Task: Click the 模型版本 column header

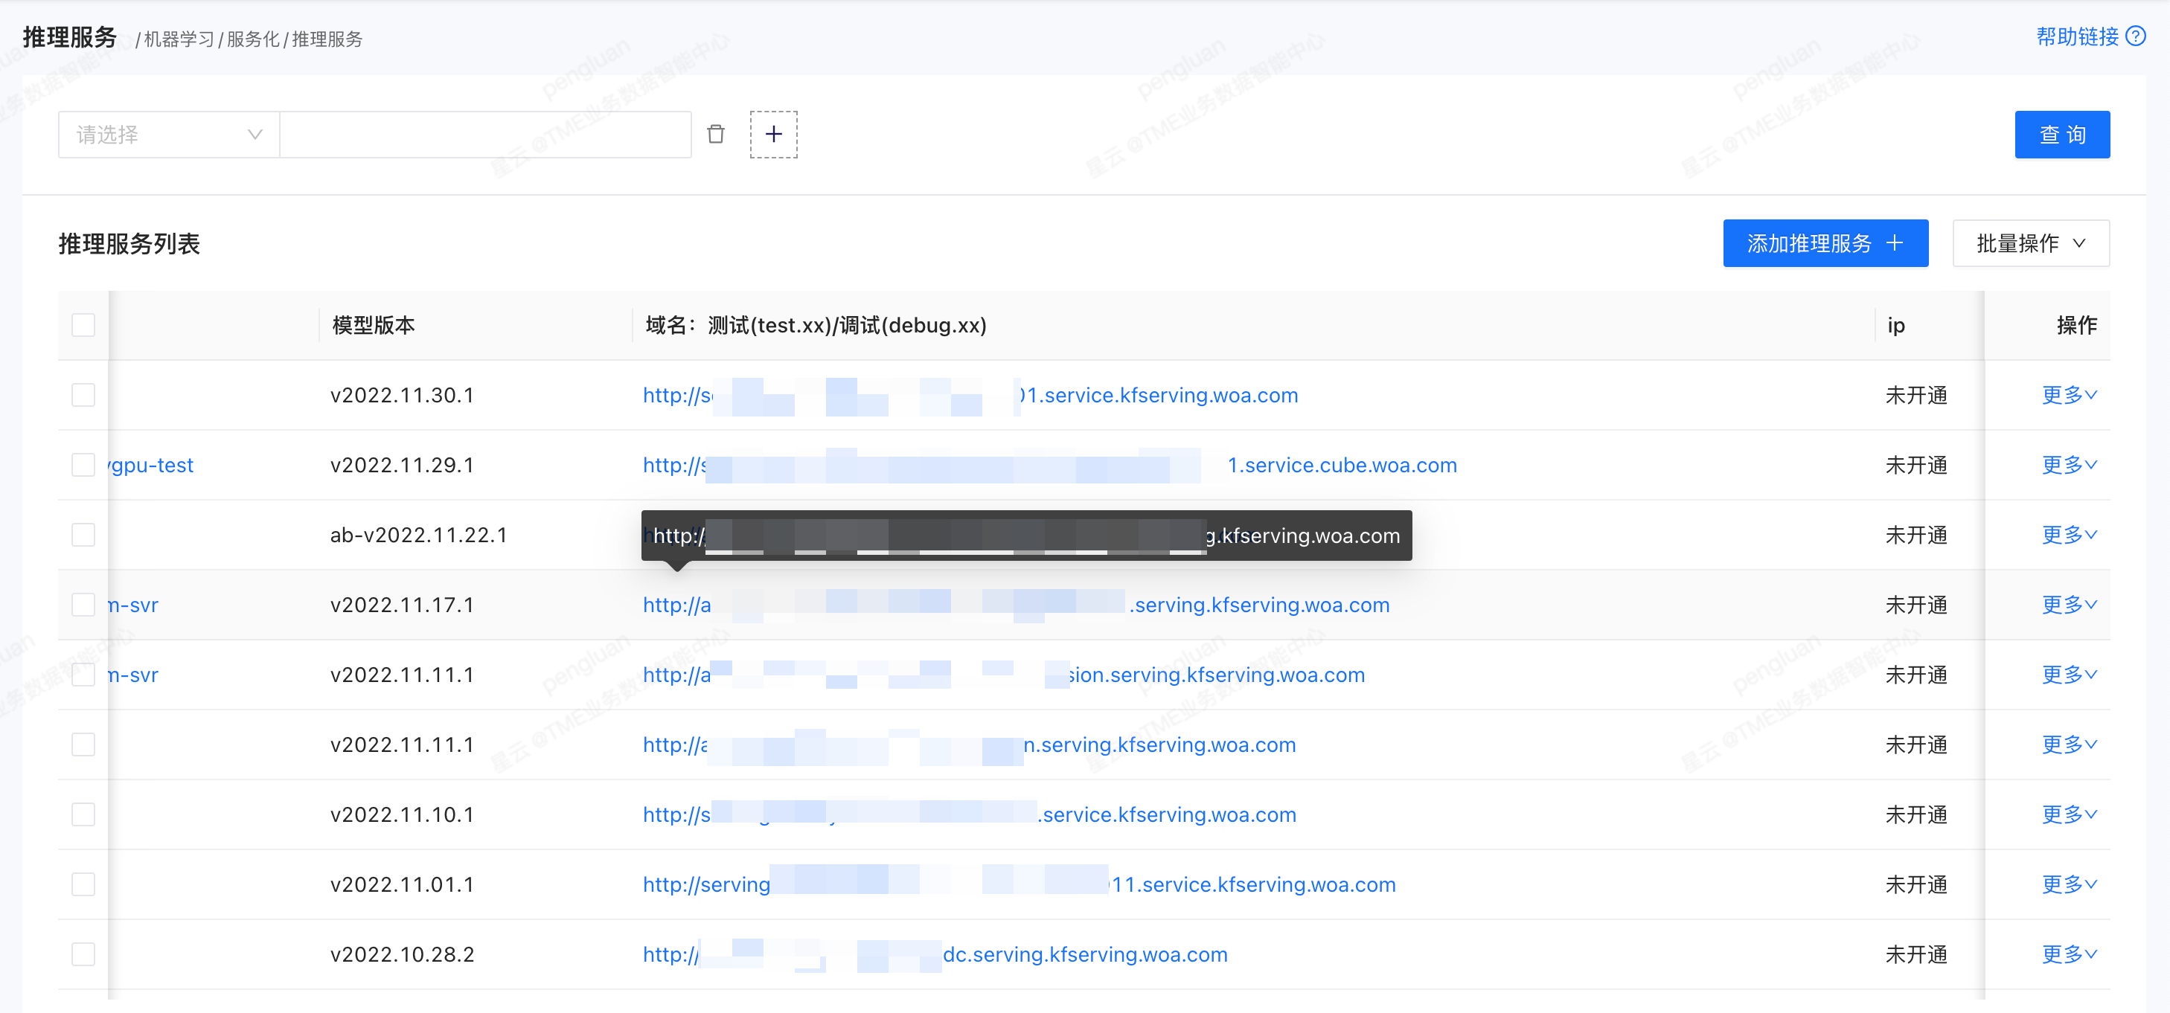Action: (x=373, y=325)
